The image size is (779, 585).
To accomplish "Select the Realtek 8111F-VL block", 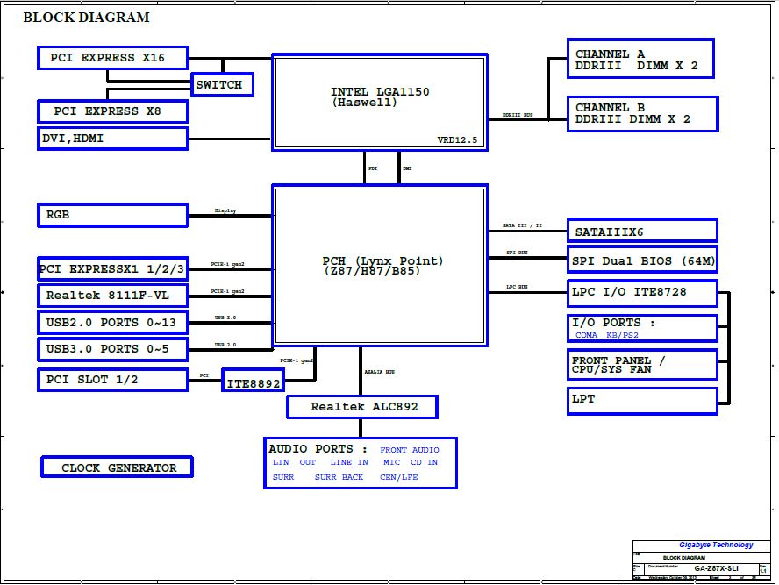I will pos(112,296).
